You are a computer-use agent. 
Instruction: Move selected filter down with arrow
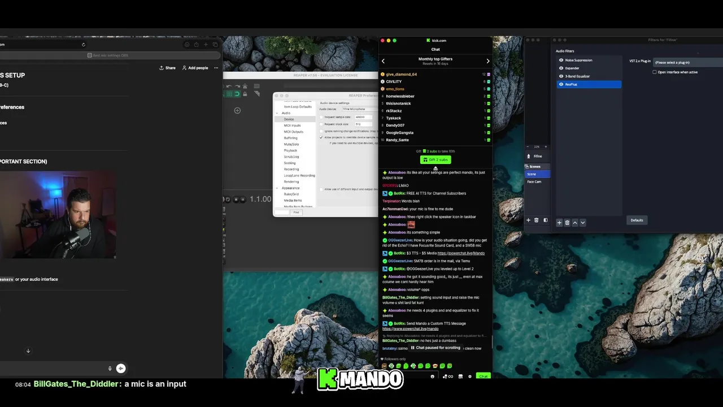click(x=583, y=223)
